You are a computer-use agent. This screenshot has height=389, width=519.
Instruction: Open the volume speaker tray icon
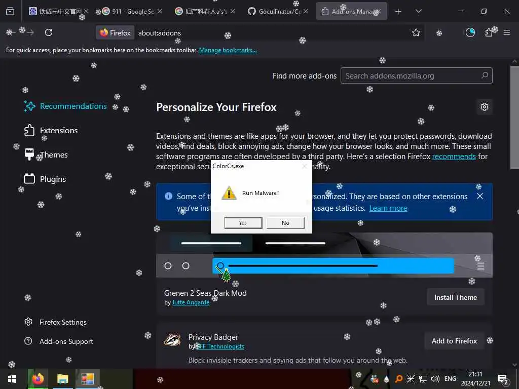tap(435, 379)
